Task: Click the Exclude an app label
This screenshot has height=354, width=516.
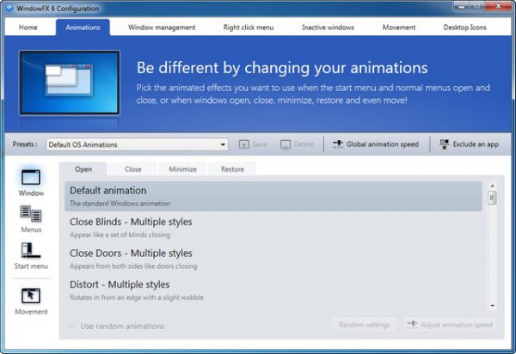Action: [476, 144]
